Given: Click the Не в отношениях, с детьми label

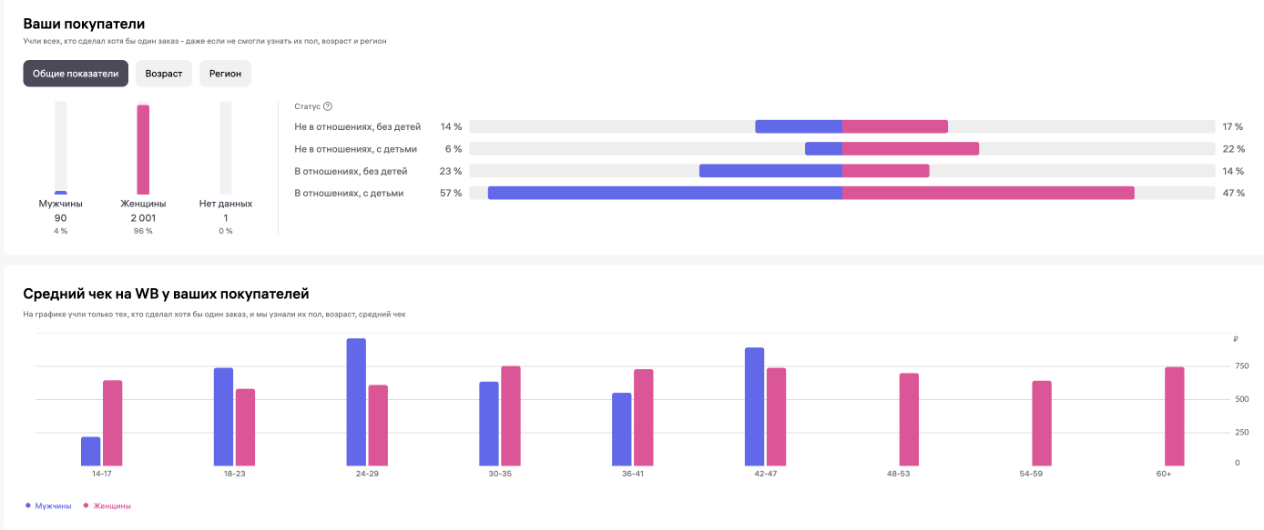Looking at the screenshot, I should coord(356,148).
